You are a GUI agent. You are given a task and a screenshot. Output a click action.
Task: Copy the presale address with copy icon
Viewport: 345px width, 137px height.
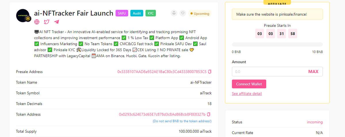(x=210, y=72)
